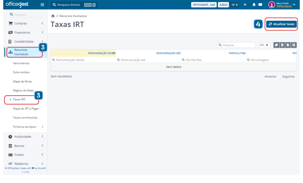Focus the Pesquisa directa search box
Screen dimensions: 303x183
click(x=74, y=5)
